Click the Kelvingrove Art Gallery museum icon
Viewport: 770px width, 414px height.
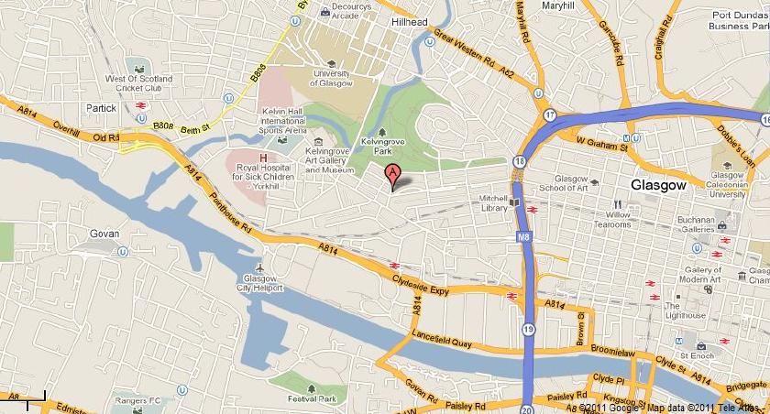(318, 142)
